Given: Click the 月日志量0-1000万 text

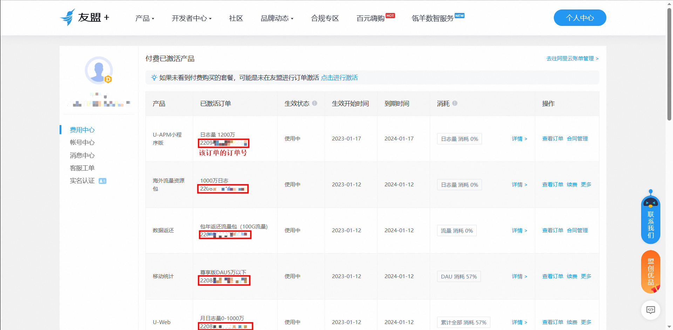Looking at the screenshot, I should pos(222,318).
